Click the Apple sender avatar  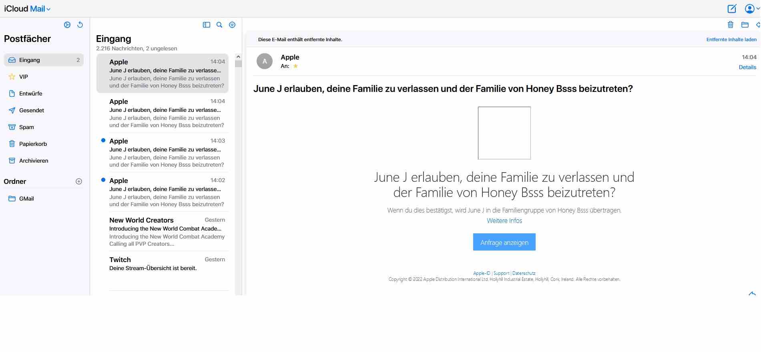[265, 61]
